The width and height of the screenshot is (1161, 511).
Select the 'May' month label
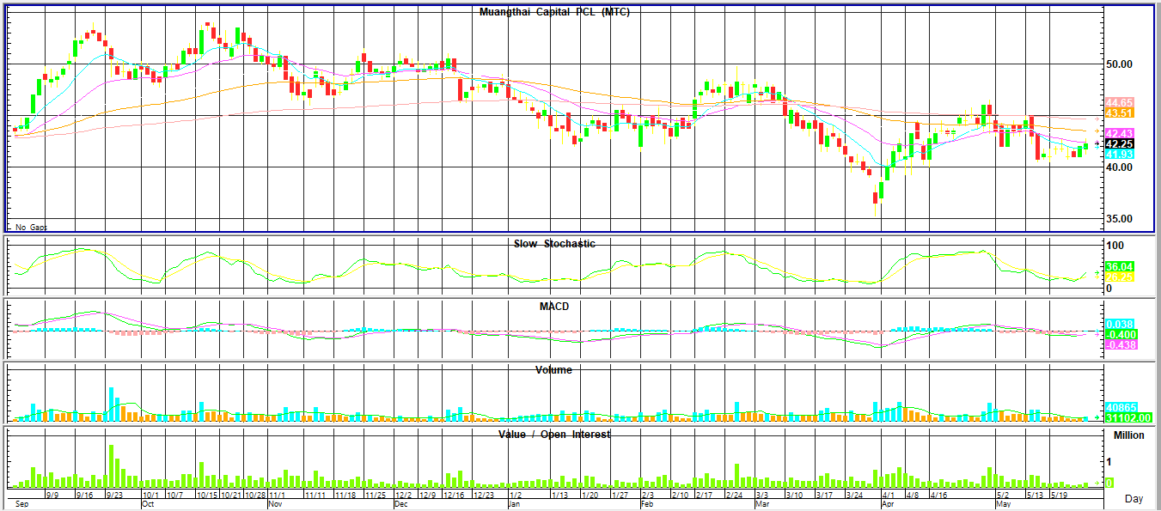(1004, 505)
